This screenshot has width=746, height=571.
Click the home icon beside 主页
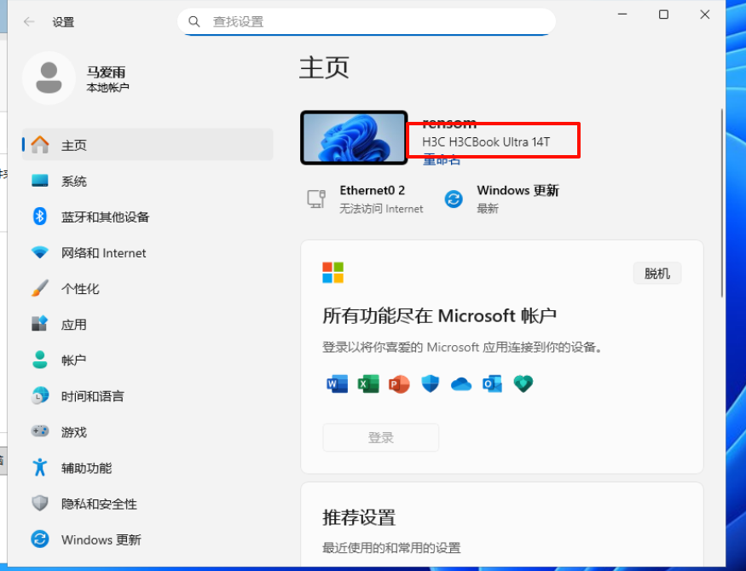tap(40, 145)
